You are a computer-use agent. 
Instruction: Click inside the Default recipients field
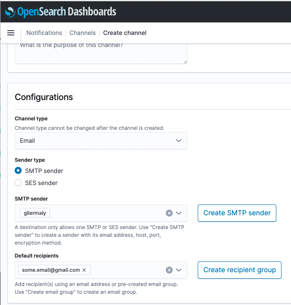point(127,270)
